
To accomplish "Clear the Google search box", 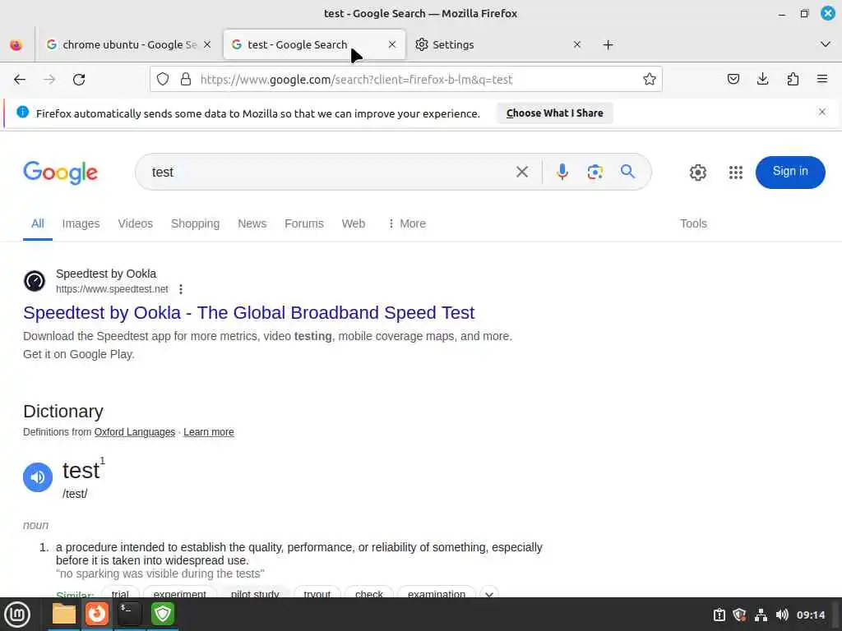I will [x=522, y=173].
